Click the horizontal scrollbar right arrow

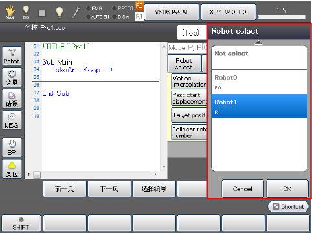(x=155, y=175)
